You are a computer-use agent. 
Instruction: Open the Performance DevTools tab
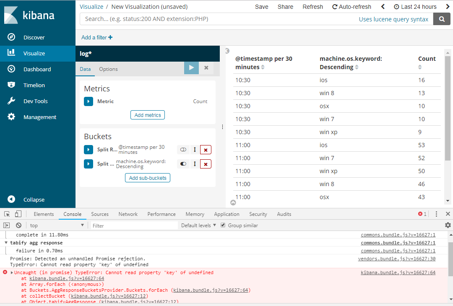click(x=161, y=214)
